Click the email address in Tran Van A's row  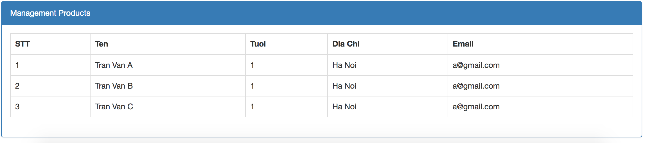[x=476, y=65]
